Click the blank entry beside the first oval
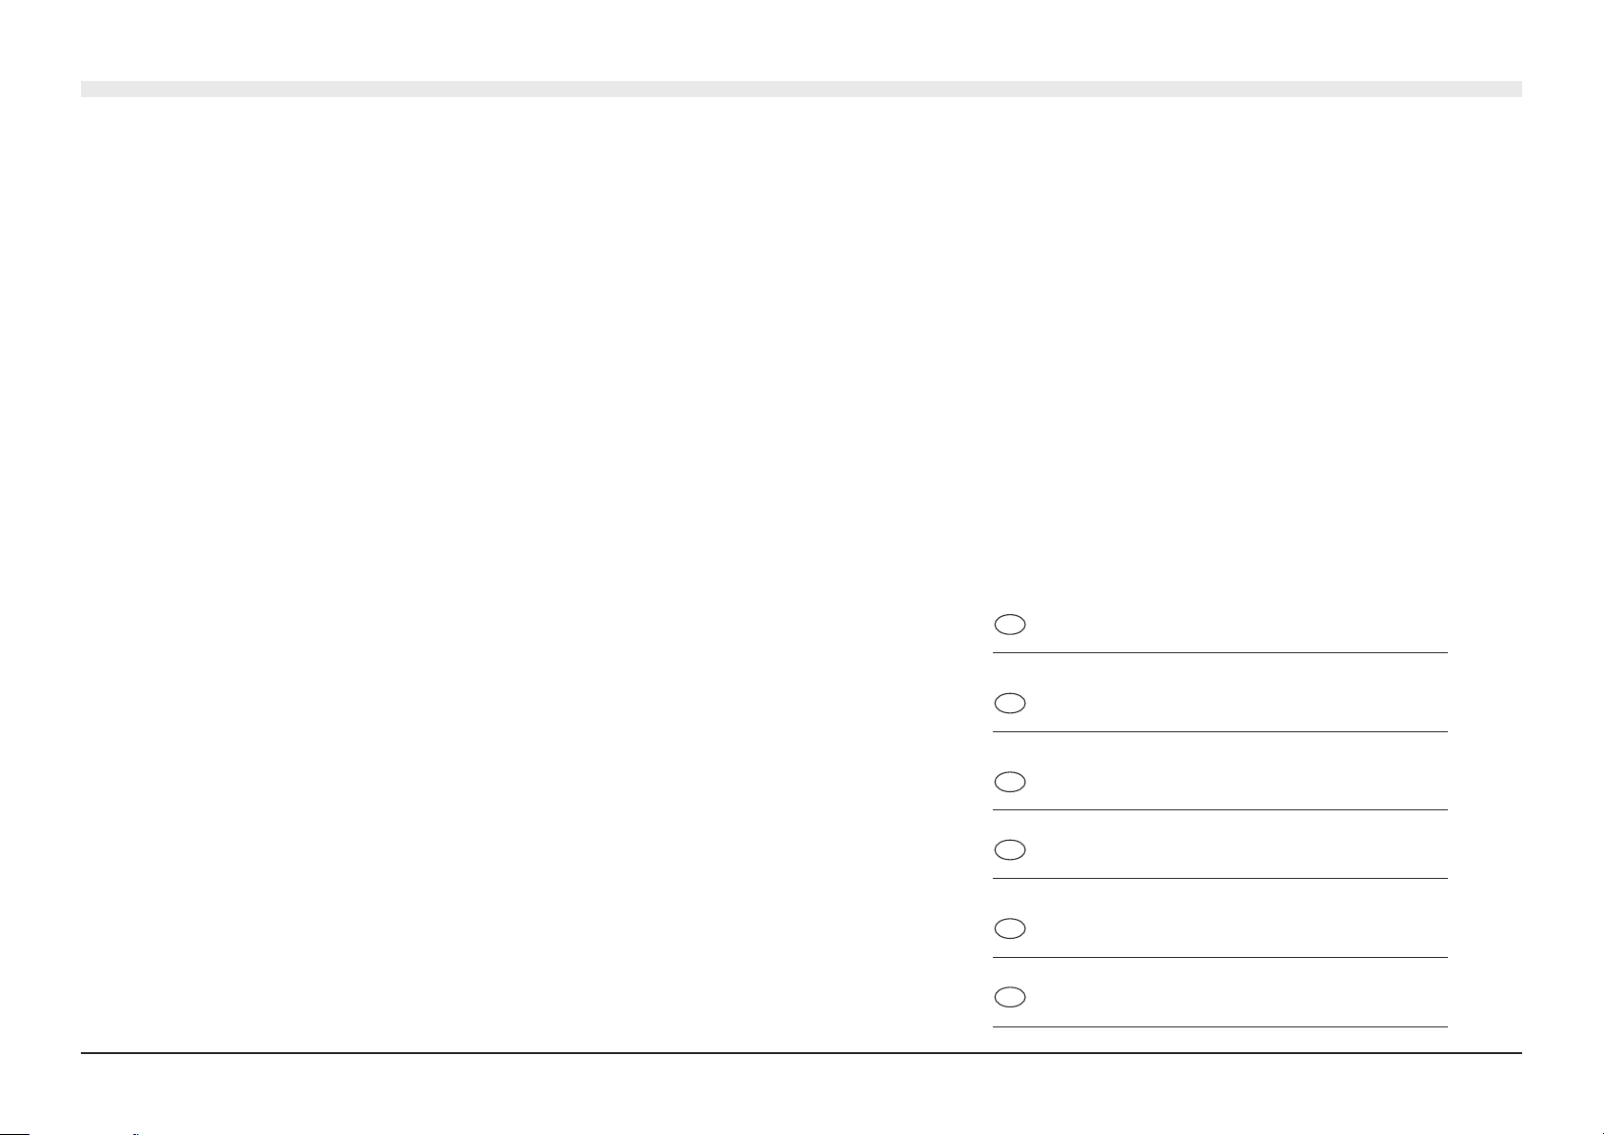The height and width of the screenshot is (1135, 1604). click(1238, 625)
